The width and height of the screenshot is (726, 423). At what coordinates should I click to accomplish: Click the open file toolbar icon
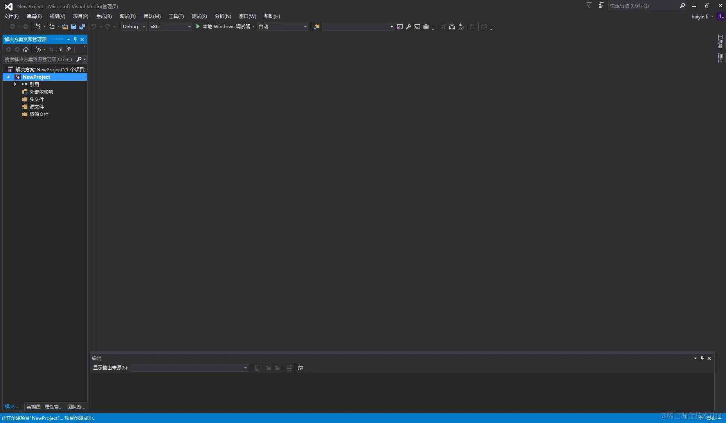pyautogui.click(x=65, y=27)
